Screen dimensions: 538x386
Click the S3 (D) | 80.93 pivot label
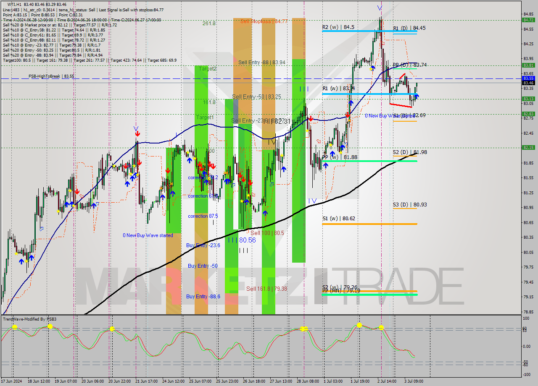(x=410, y=205)
